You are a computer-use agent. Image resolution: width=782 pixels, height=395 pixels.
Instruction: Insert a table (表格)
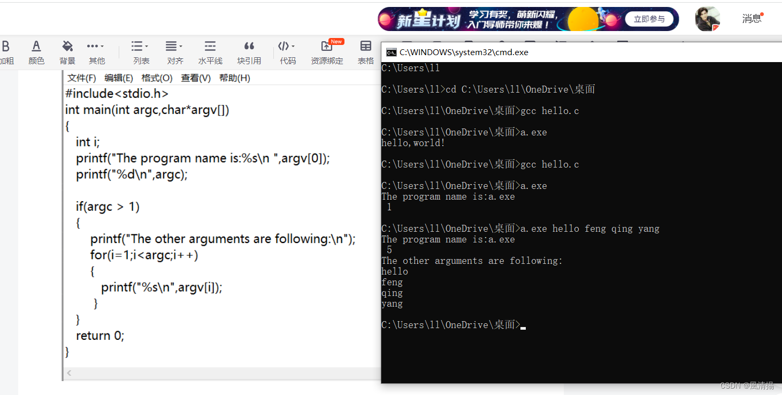(x=366, y=52)
